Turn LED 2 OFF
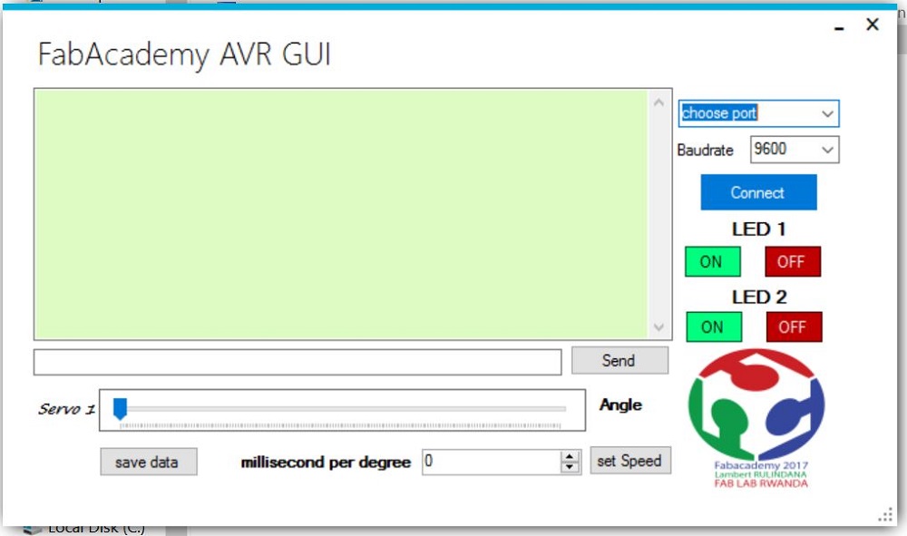This screenshot has width=907, height=536. coord(793,326)
